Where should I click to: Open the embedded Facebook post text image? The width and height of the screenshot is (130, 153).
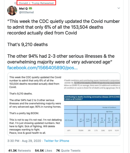click(36, 104)
